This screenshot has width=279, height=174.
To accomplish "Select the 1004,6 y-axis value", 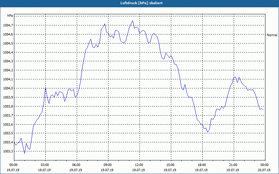I will 8,34.
